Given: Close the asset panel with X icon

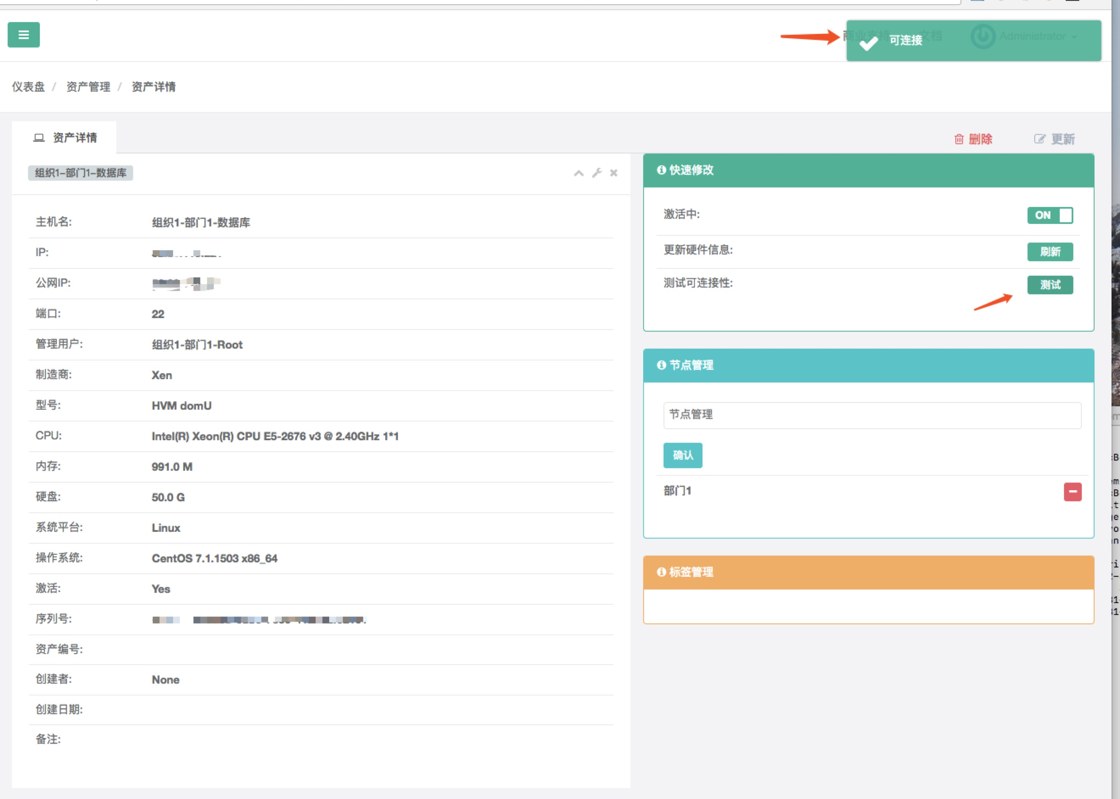Looking at the screenshot, I should pos(613,173).
